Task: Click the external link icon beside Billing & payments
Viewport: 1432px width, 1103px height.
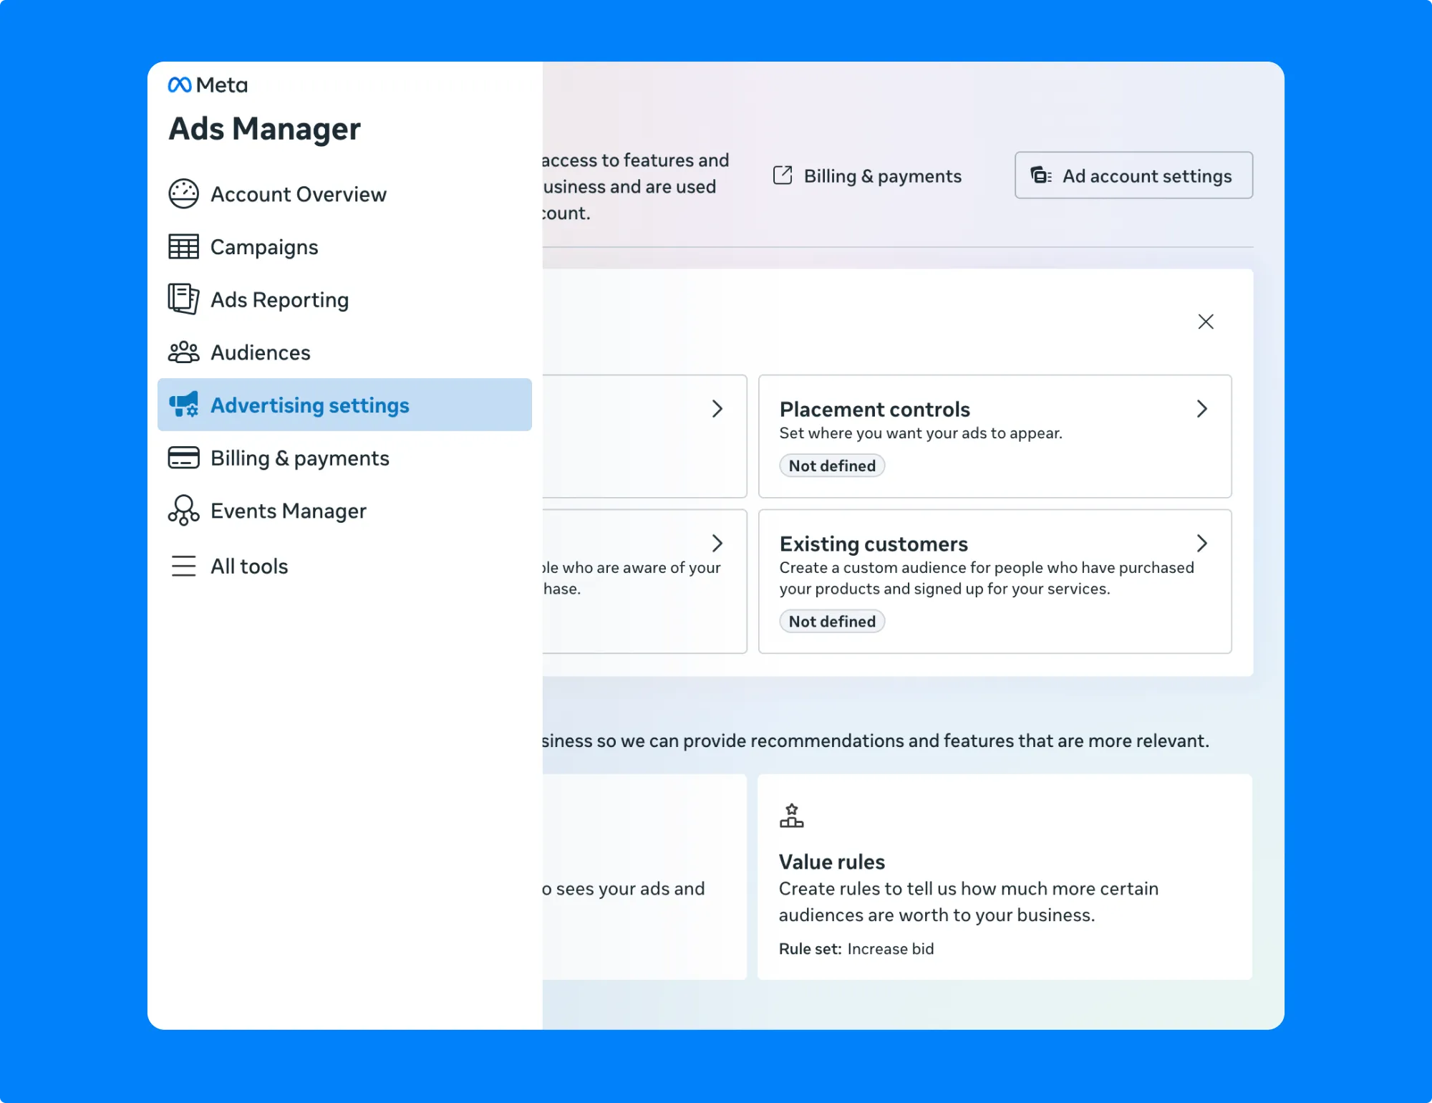Action: point(783,175)
